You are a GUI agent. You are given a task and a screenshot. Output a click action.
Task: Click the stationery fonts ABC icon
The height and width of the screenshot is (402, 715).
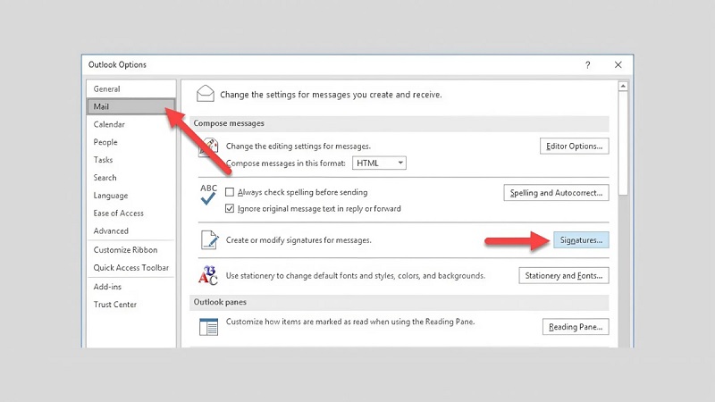pos(208,275)
